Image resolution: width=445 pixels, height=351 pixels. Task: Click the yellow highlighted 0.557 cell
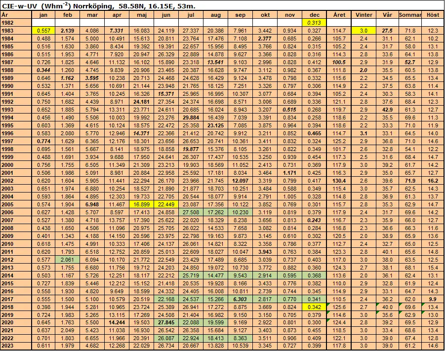pyautogui.click(x=43, y=31)
